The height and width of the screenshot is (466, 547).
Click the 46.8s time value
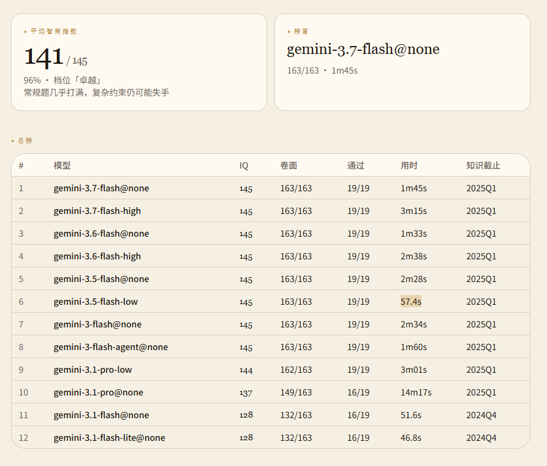click(x=411, y=438)
